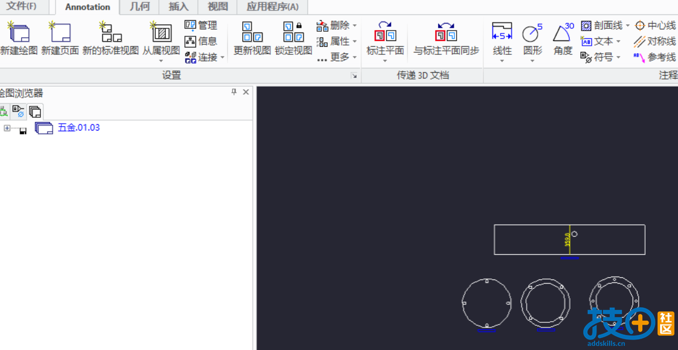
Task: Click the 更多 (More) ellipsis item
Action: [x=334, y=57]
